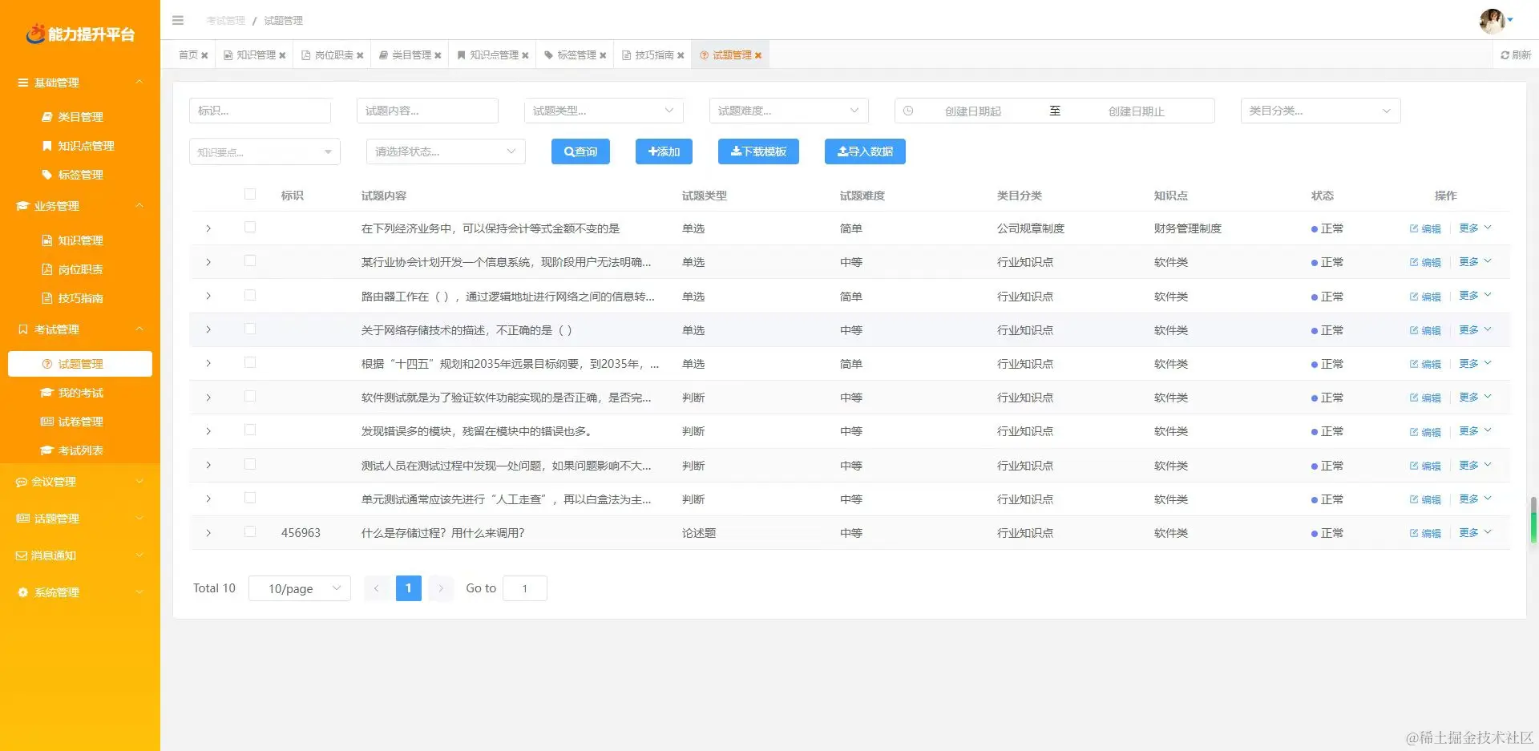Image resolution: width=1539 pixels, height=751 pixels.
Task: Check the checkbox for the 路由器工作 question row
Action: (249, 295)
